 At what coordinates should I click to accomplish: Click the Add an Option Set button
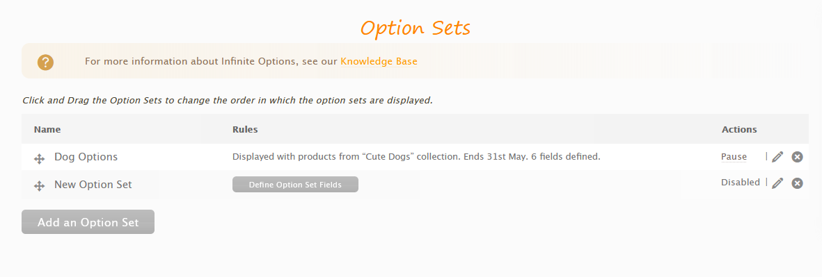(x=88, y=222)
